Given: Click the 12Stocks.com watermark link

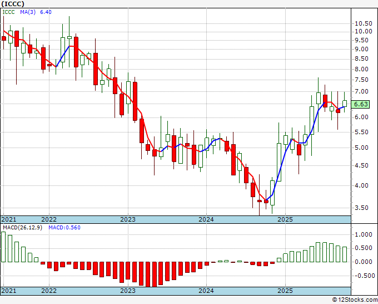Looking at the screenshot, I should click(x=354, y=300).
